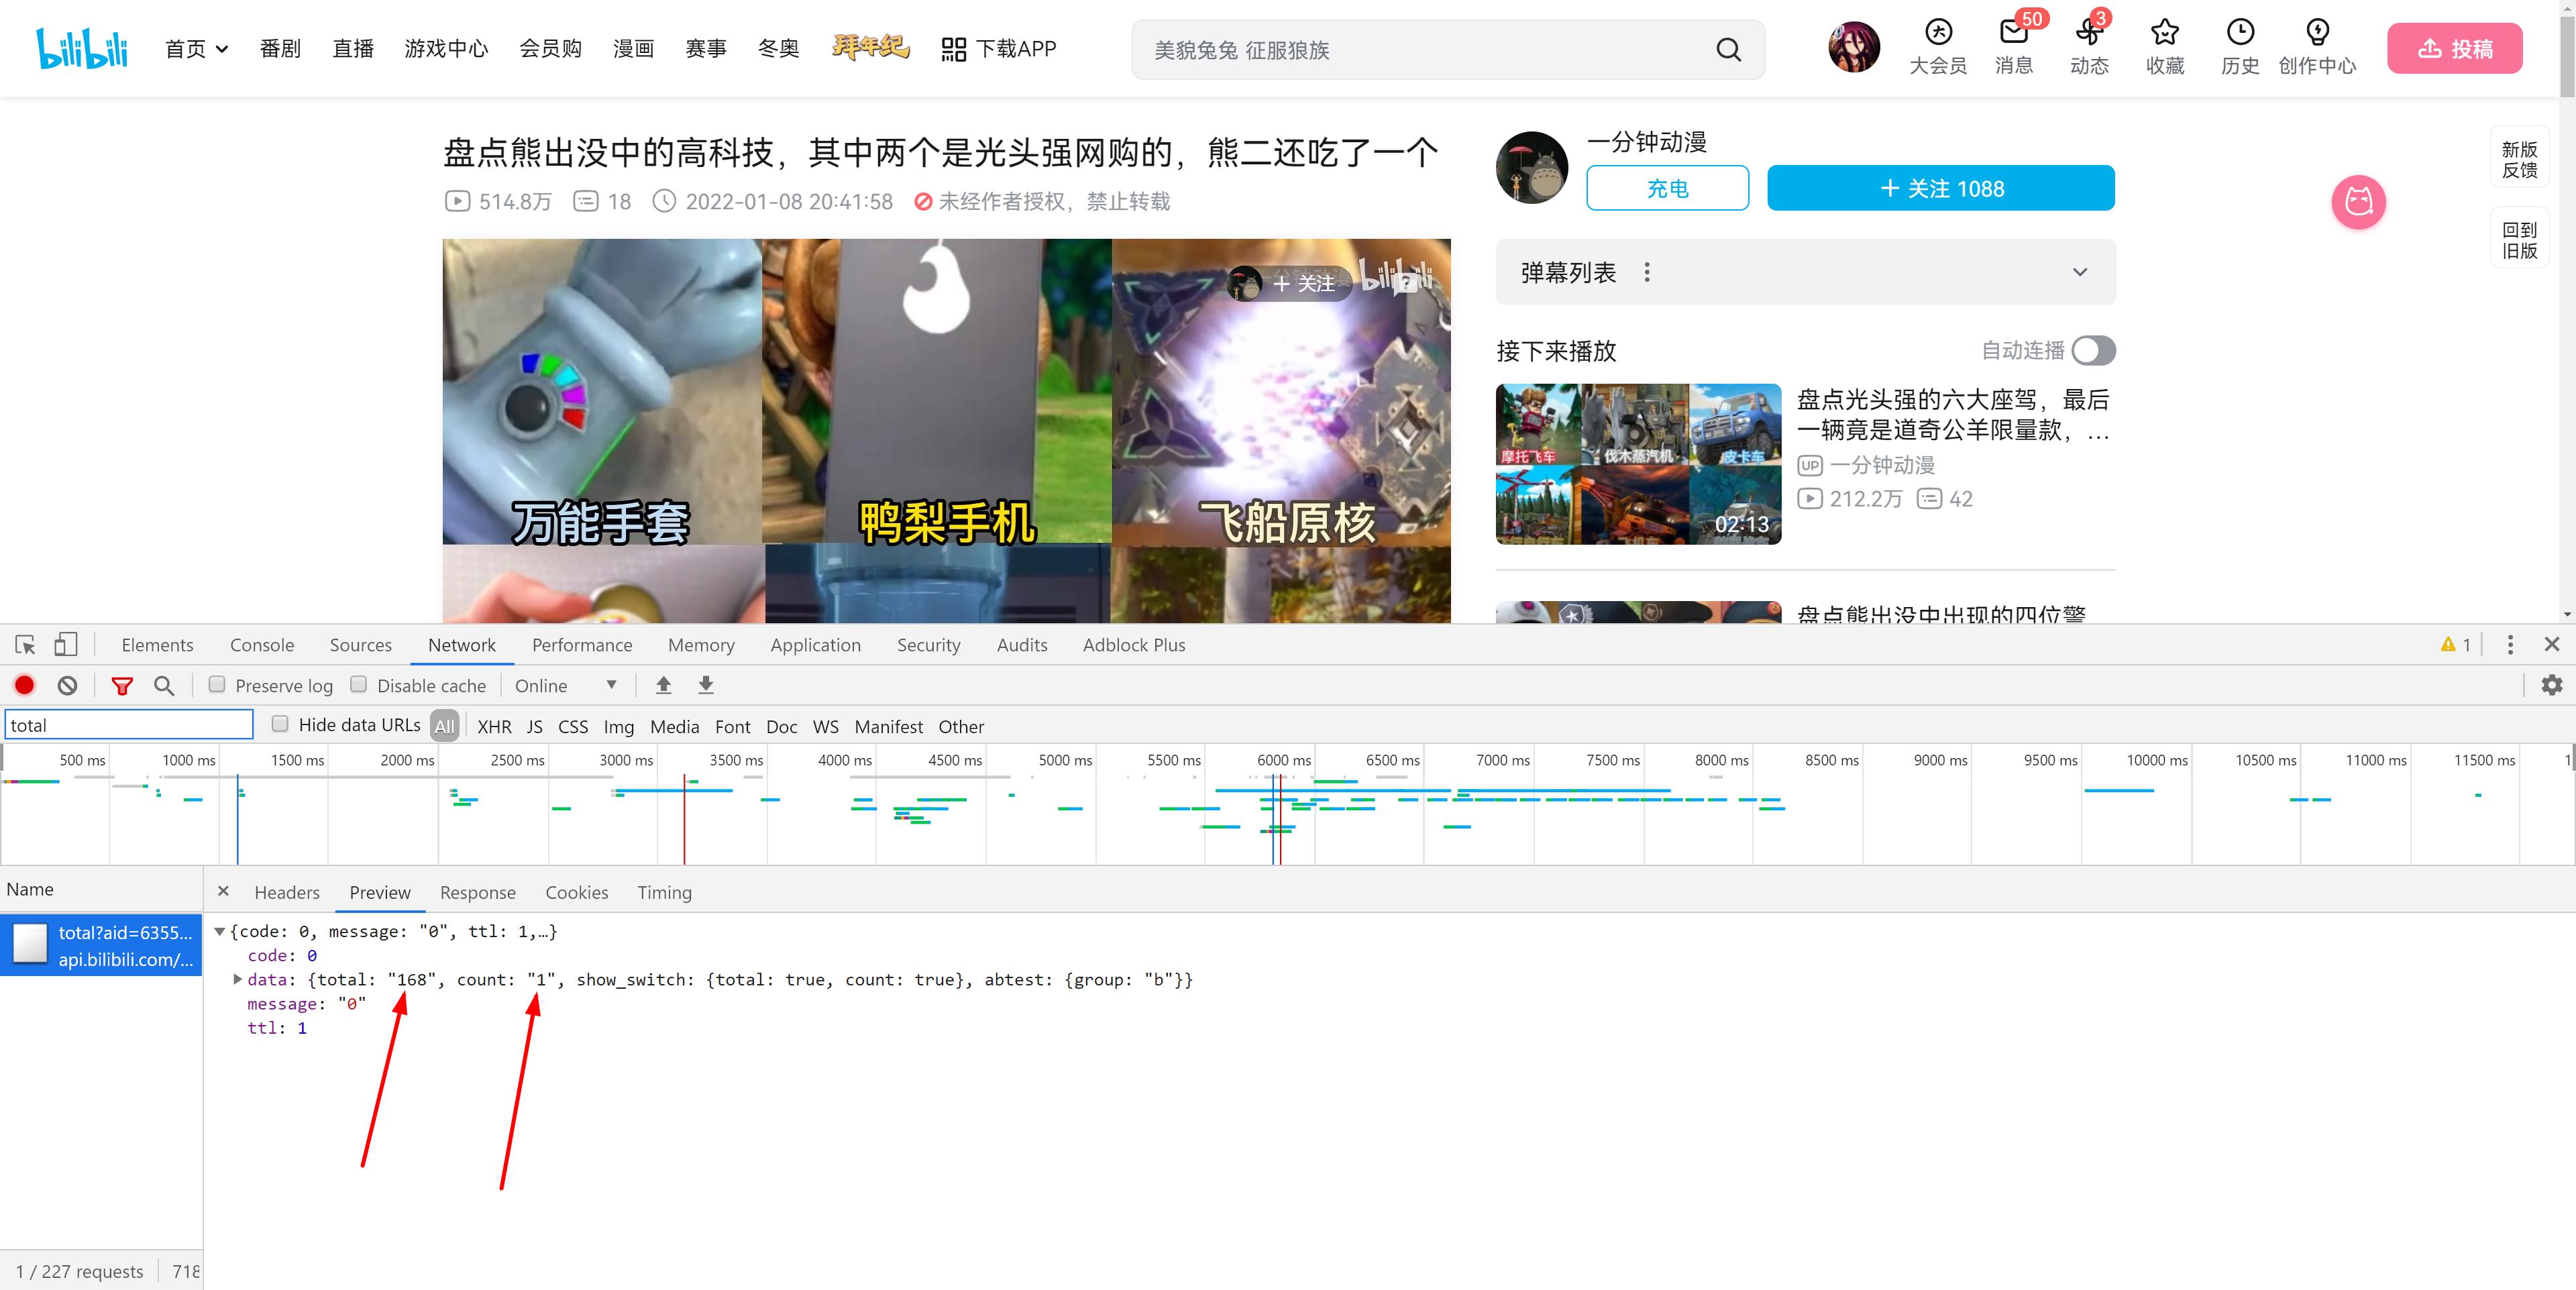Screen dimensions: 2576x1290
Task: Click the search magnifier icon in search box
Action: click(1728, 49)
